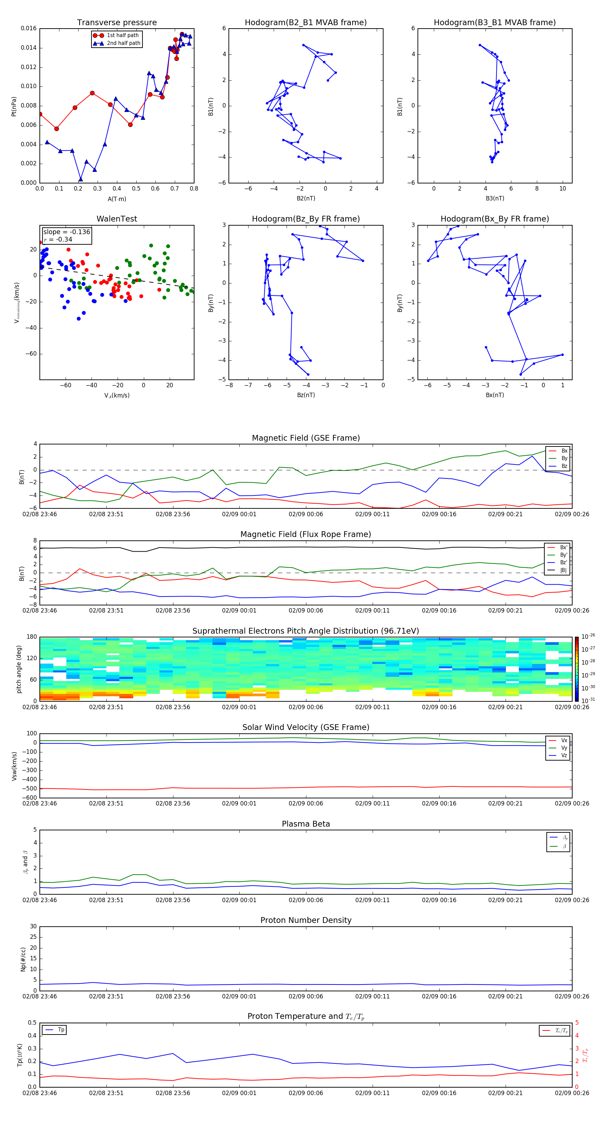Viewport: 612px width, 1123px height.
Task: Click the 'B3(nT)' x-axis label
Action: pyautogui.click(x=495, y=198)
